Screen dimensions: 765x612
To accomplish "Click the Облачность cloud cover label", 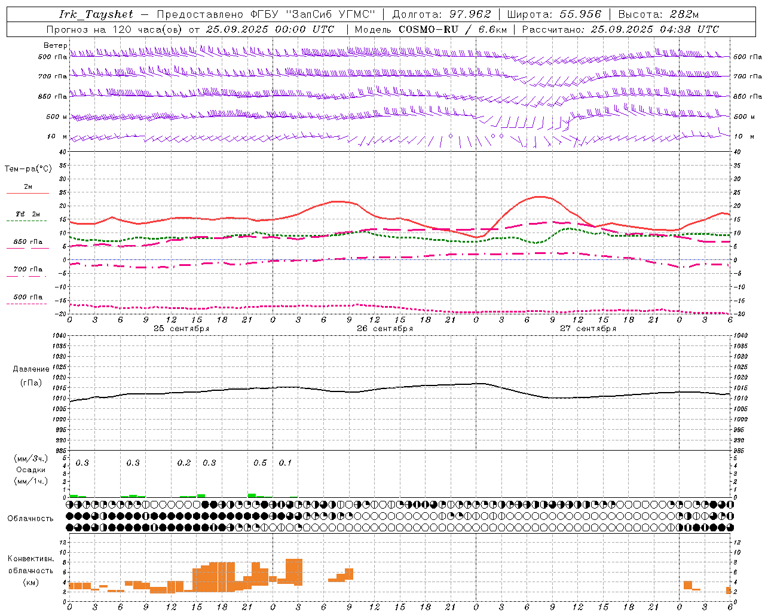I will 30,519.
